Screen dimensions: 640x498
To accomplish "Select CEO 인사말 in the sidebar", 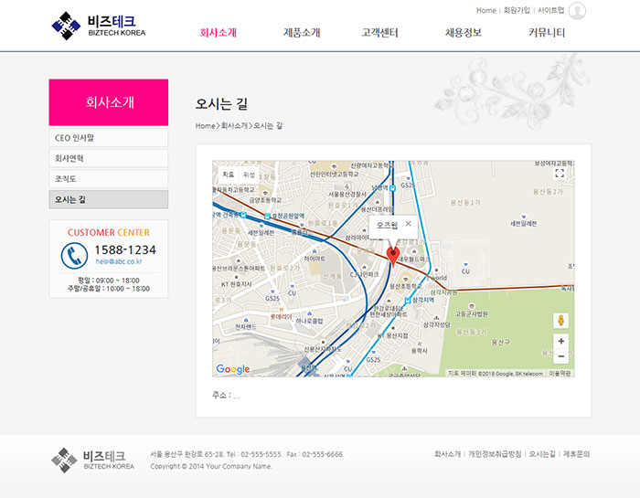I will 109,138.
